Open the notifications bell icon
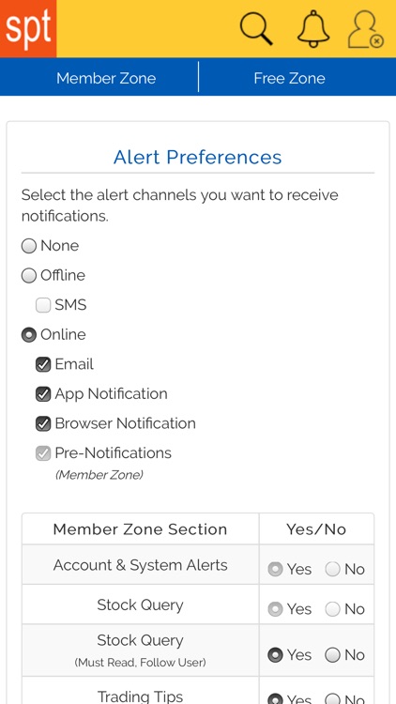This screenshot has height=704, width=396. [x=313, y=29]
